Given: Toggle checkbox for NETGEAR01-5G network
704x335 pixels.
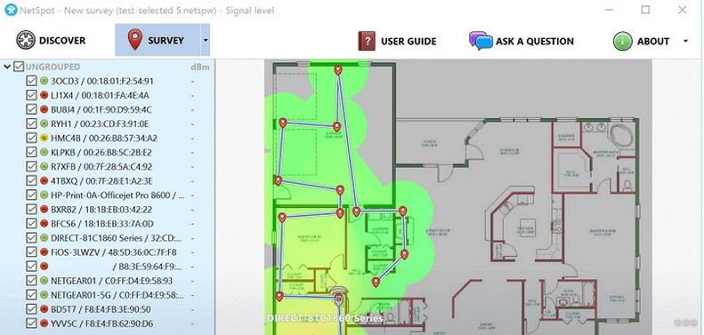Looking at the screenshot, I should click(31, 295).
